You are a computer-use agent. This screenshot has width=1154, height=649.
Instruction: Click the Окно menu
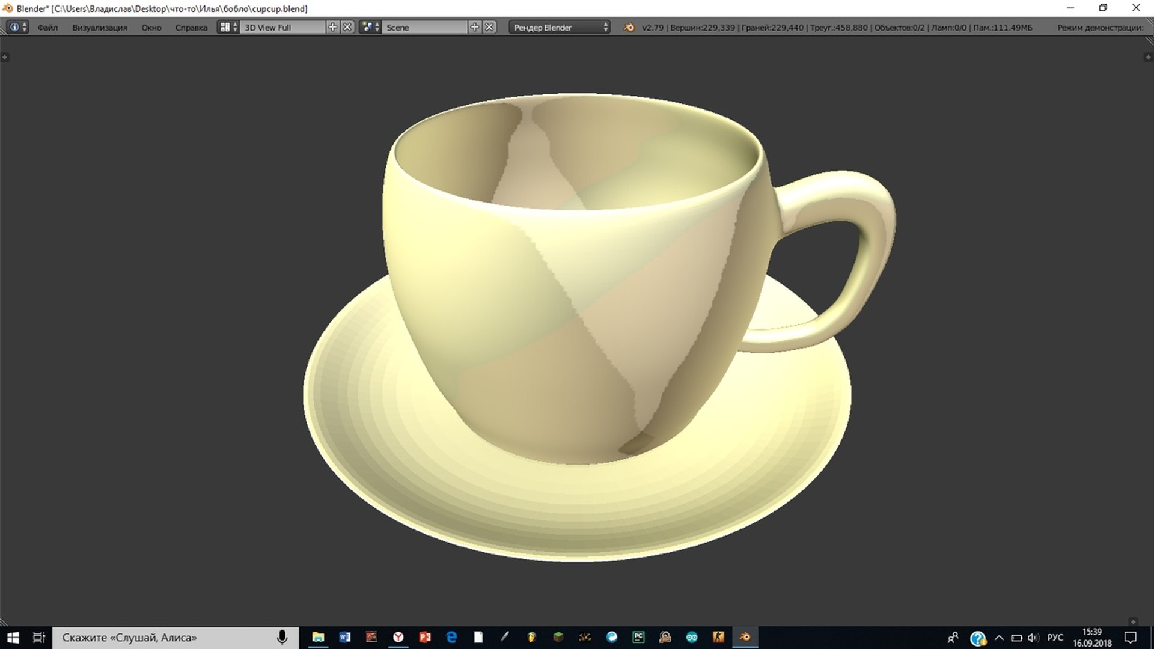(x=151, y=28)
